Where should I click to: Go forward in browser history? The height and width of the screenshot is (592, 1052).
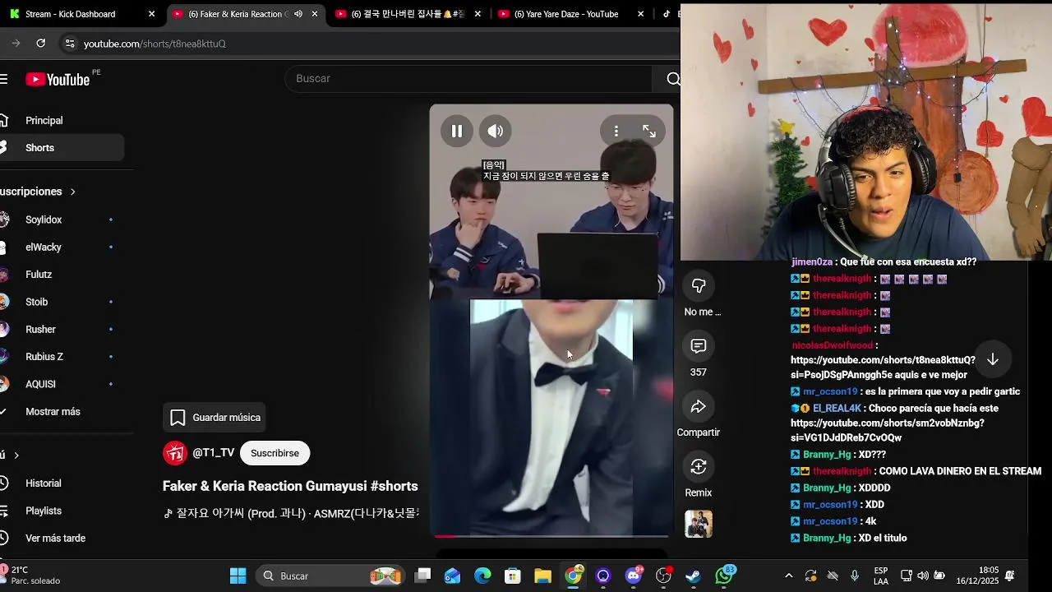coord(15,44)
